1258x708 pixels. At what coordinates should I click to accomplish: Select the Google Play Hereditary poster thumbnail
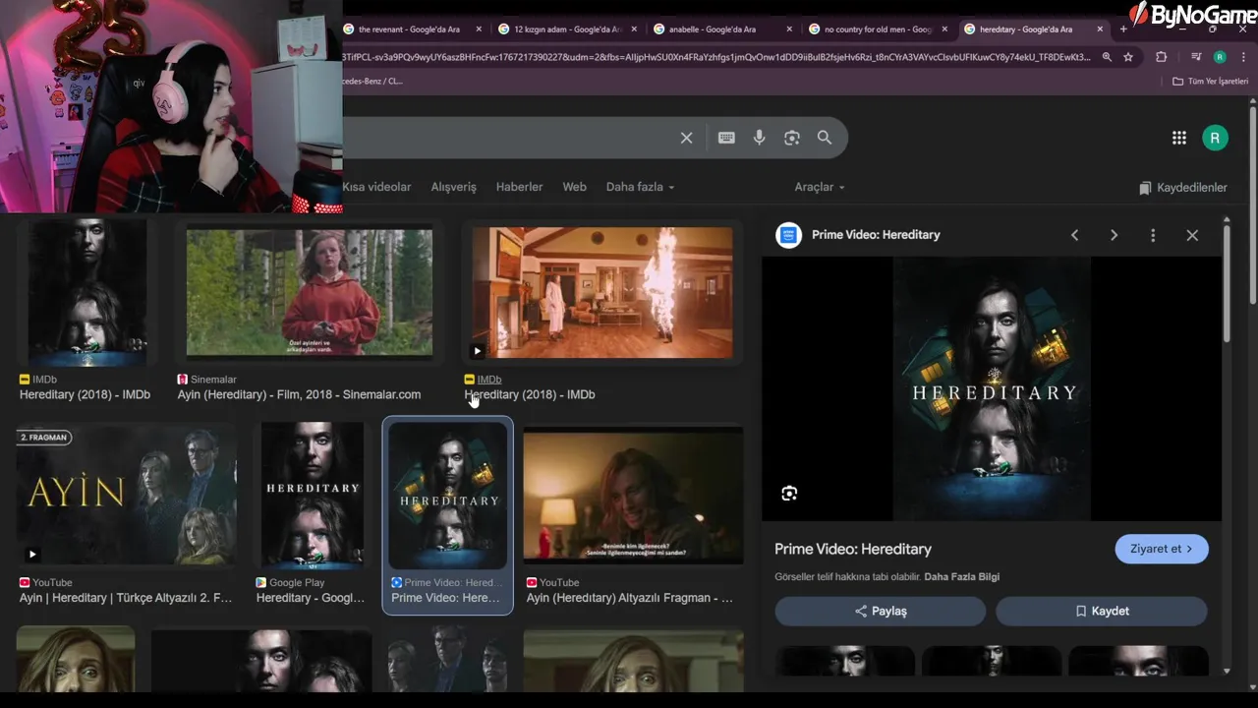point(312,498)
